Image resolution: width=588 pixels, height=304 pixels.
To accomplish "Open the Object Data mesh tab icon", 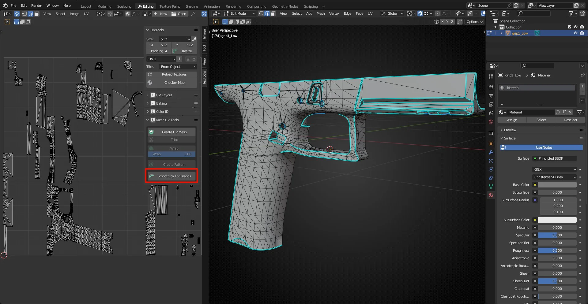I will tap(491, 187).
